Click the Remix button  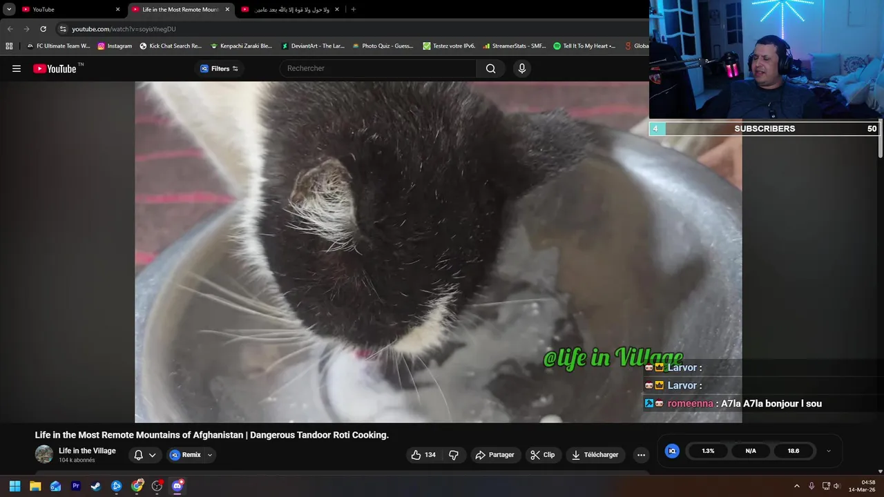pyautogui.click(x=185, y=455)
